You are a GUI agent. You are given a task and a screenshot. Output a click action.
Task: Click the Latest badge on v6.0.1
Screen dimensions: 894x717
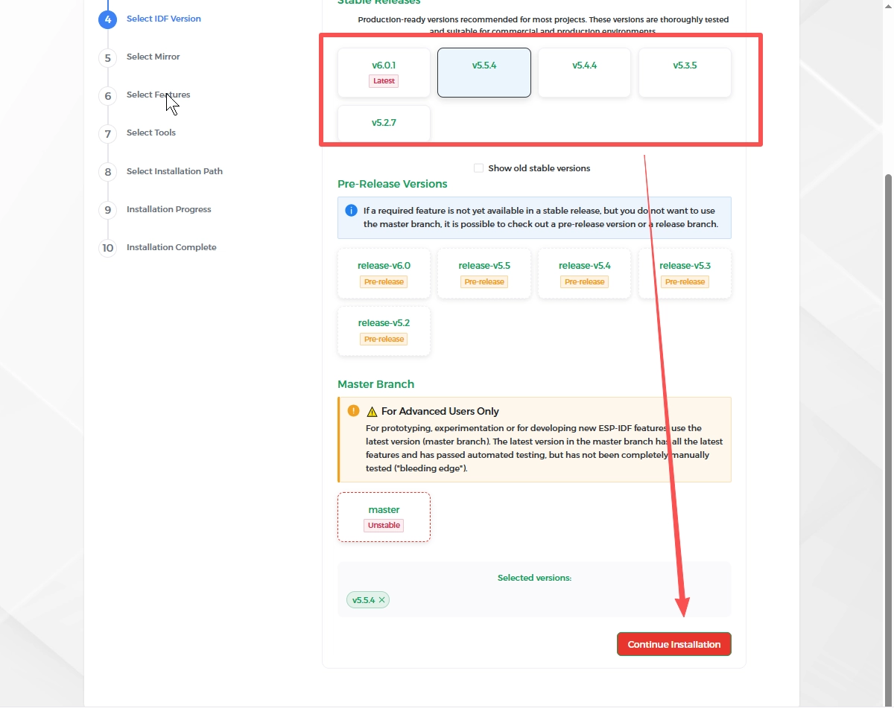(384, 80)
